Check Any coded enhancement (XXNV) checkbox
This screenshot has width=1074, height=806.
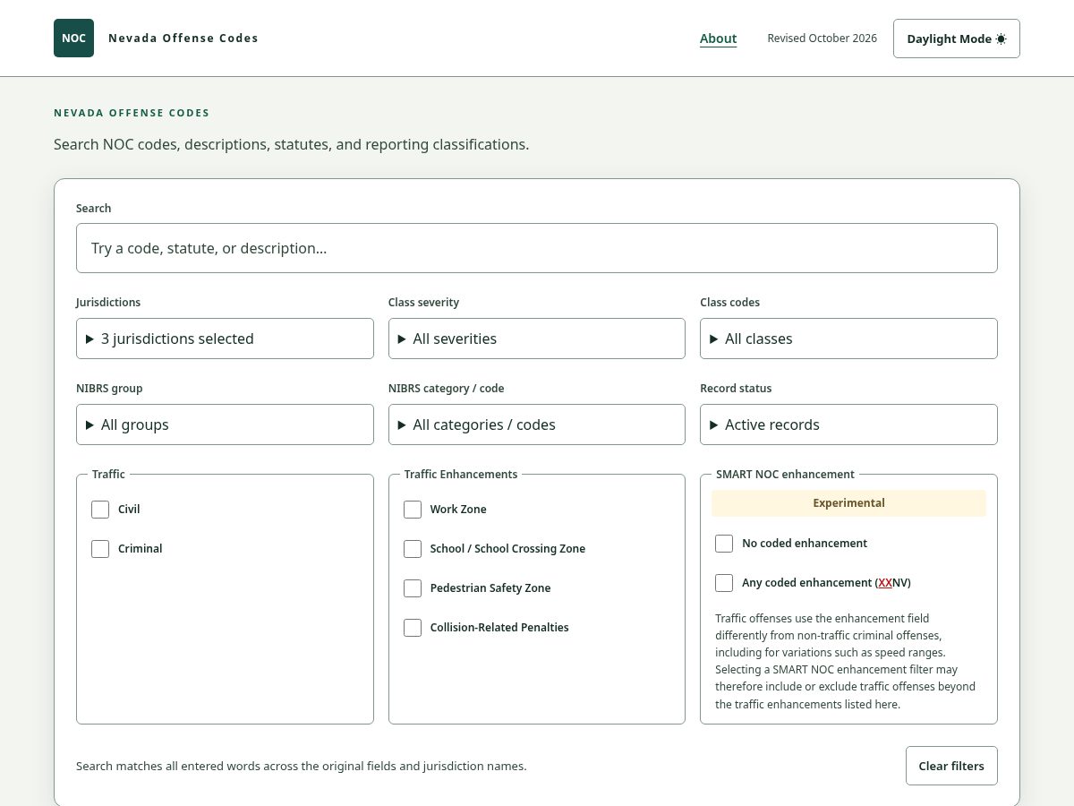point(724,583)
